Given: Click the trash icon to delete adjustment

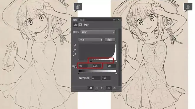Looking at the screenshot, I should pyautogui.click(x=114, y=88).
